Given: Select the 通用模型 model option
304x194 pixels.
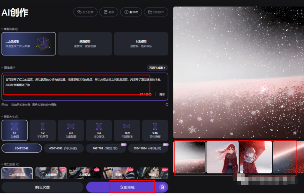Looking at the screenshot, I should tap(84, 43).
